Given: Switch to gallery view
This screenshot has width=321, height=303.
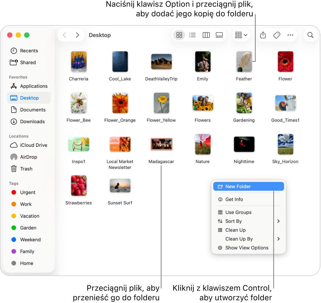Looking at the screenshot, I should 219,35.
